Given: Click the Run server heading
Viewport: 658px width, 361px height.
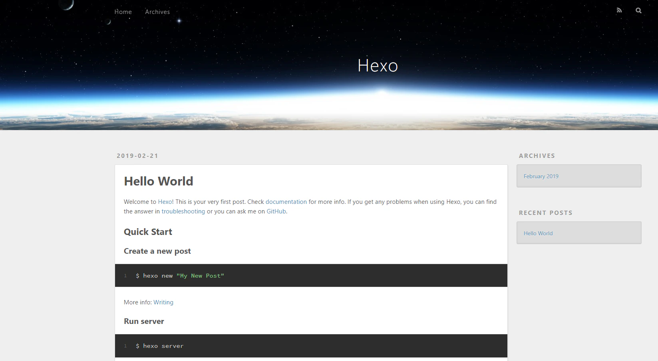Looking at the screenshot, I should click(x=144, y=322).
